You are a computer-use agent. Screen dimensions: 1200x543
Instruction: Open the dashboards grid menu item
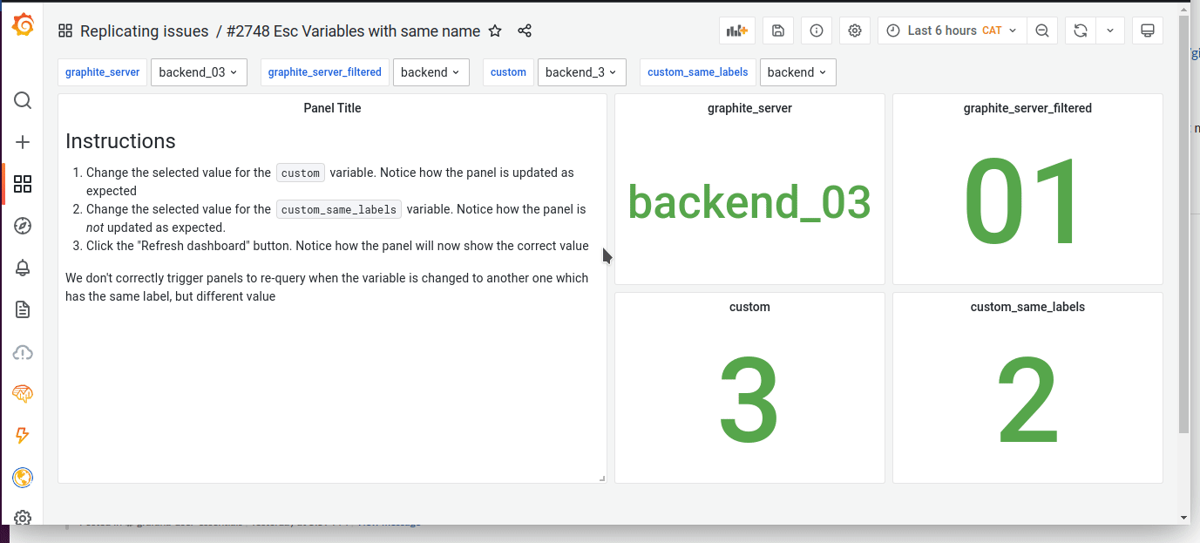pyautogui.click(x=23, y=184)
